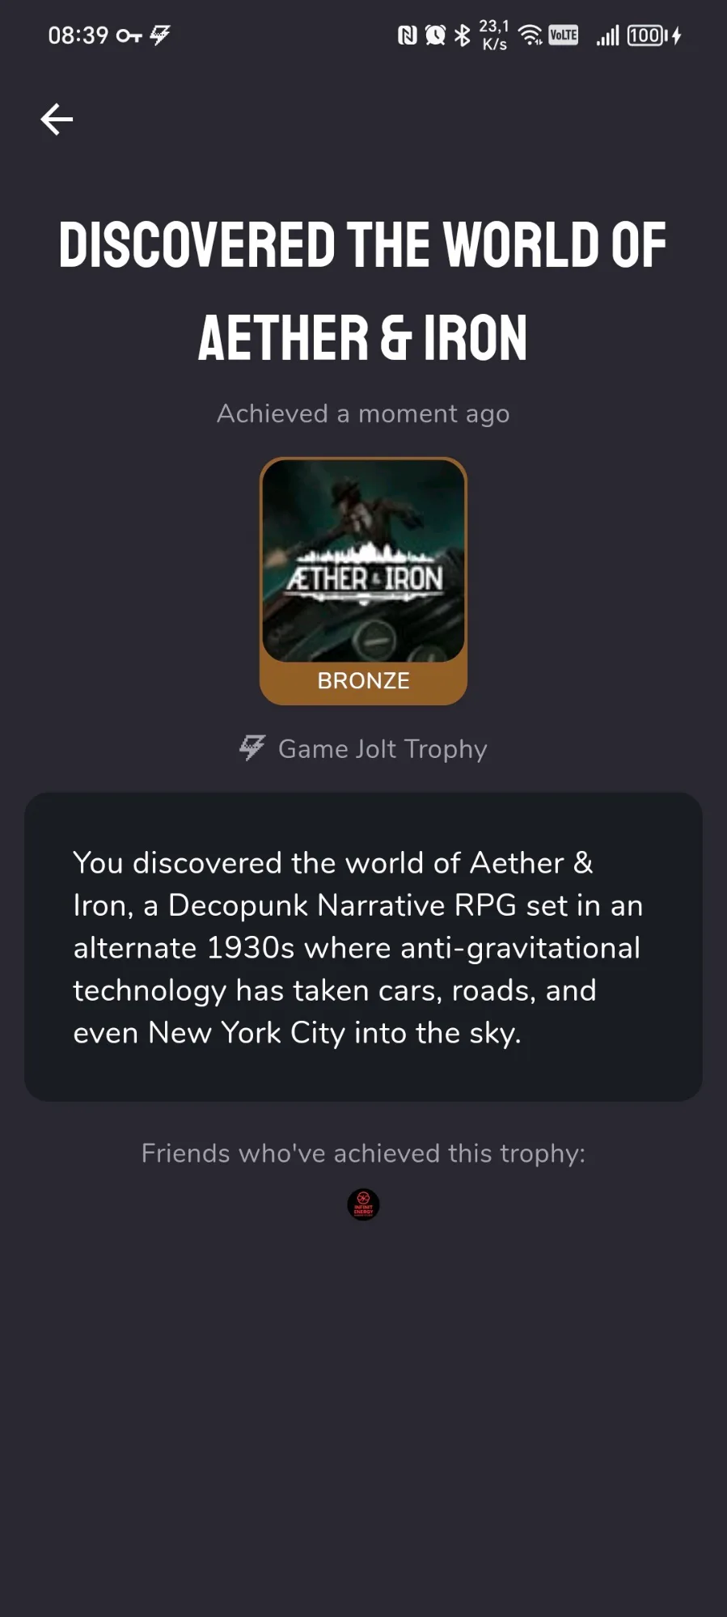Tap the battery 100 indicator
This screenshot has width=727, height=1617.
pyautogui.click(x=647, y=36)
